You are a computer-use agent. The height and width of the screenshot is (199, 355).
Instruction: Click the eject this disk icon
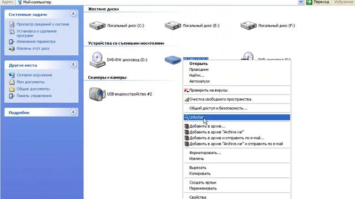click(x=12, y=49)
